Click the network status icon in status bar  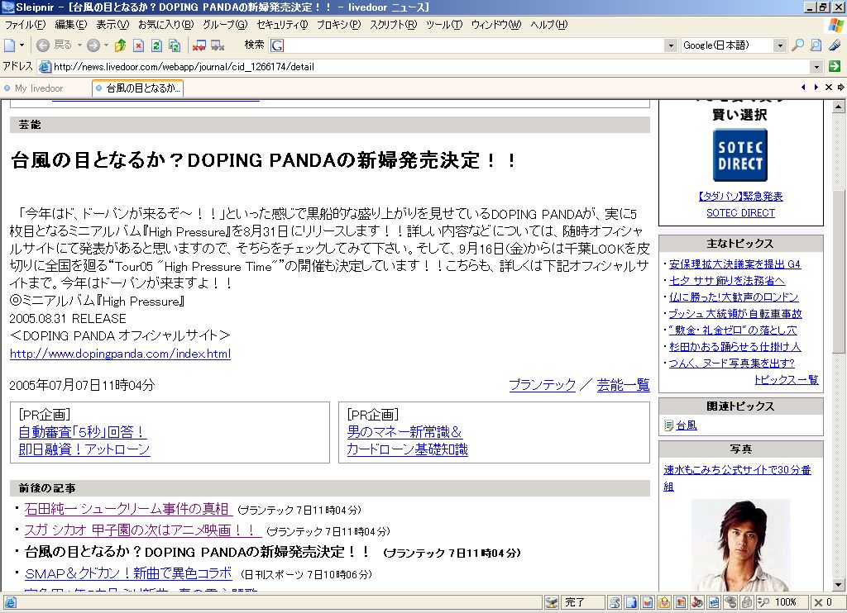[552, 602]
